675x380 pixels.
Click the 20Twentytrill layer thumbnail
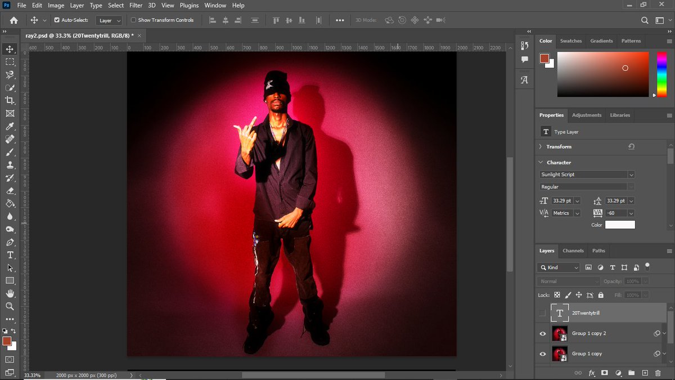point(560,312)
